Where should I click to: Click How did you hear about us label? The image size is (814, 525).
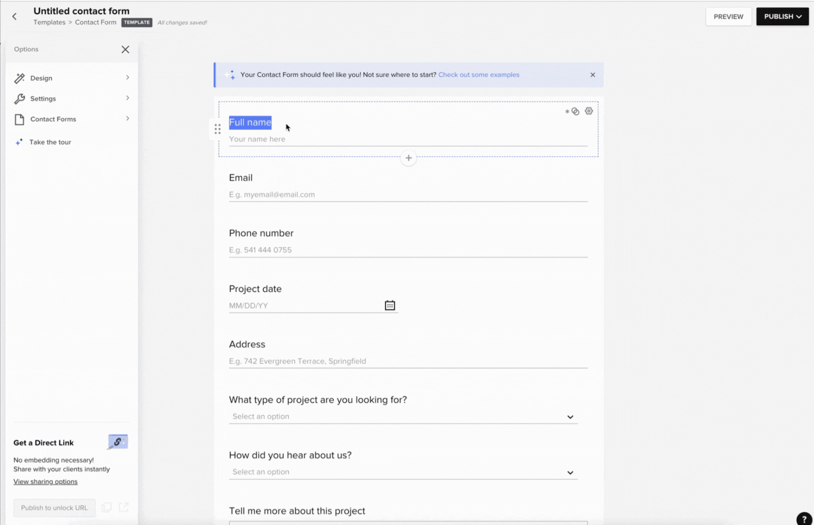pyautogui.click(x=290, y=455)
